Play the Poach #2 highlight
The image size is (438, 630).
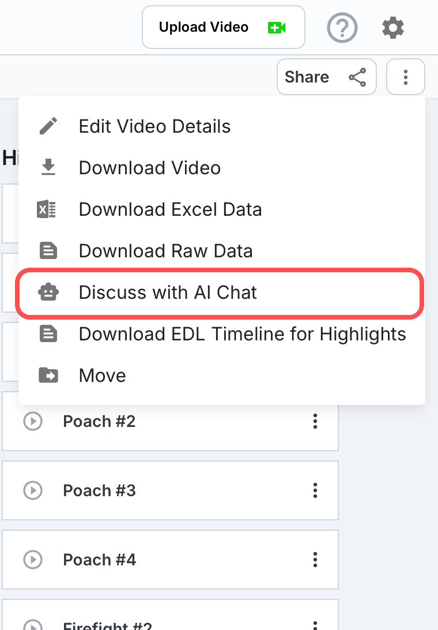point(33,422)
